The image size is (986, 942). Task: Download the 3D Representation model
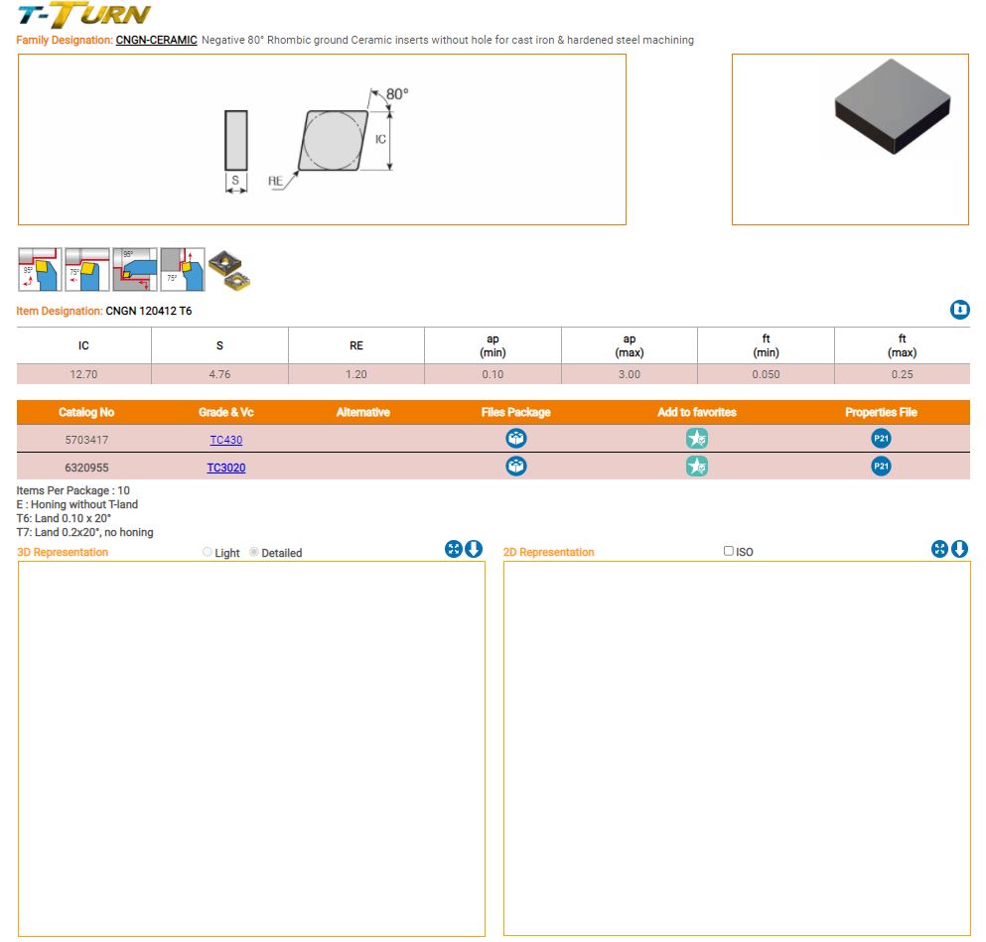click(474, 550)
